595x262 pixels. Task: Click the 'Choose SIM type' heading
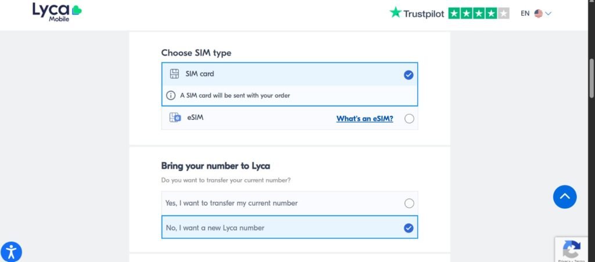pyautogui.click(x=196, y=53)
